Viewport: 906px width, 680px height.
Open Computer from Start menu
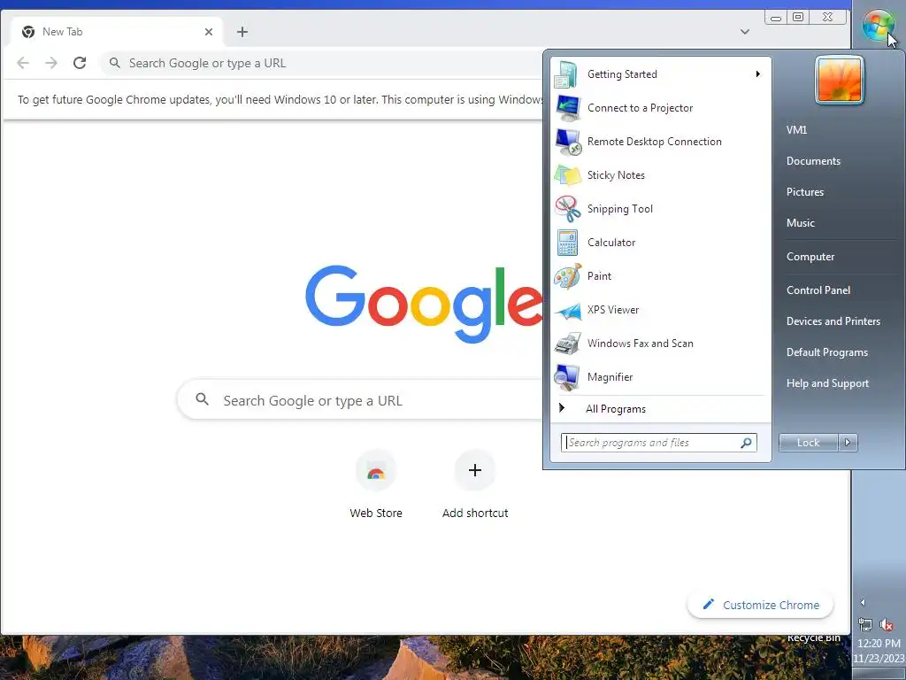(810, 257)
